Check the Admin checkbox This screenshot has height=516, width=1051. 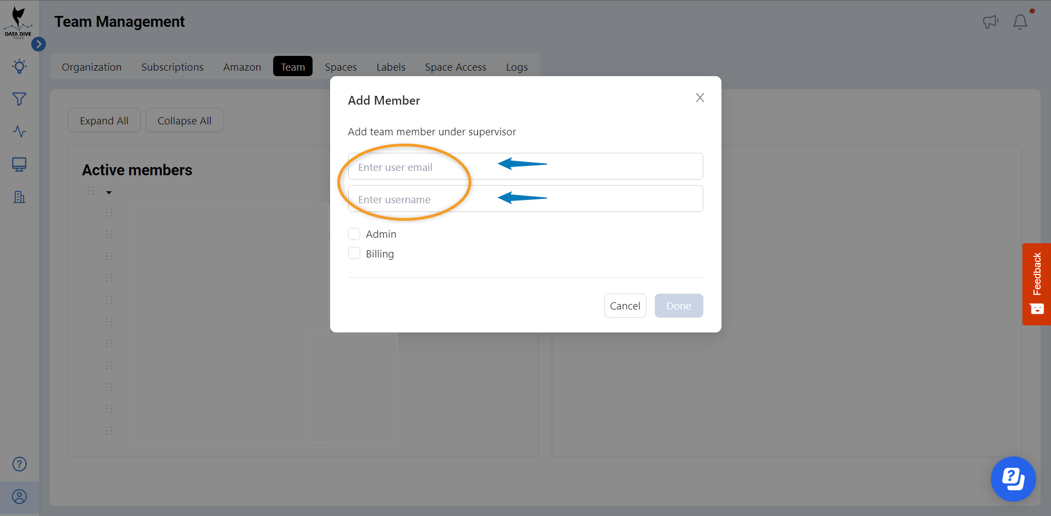(x=354, y=234)
